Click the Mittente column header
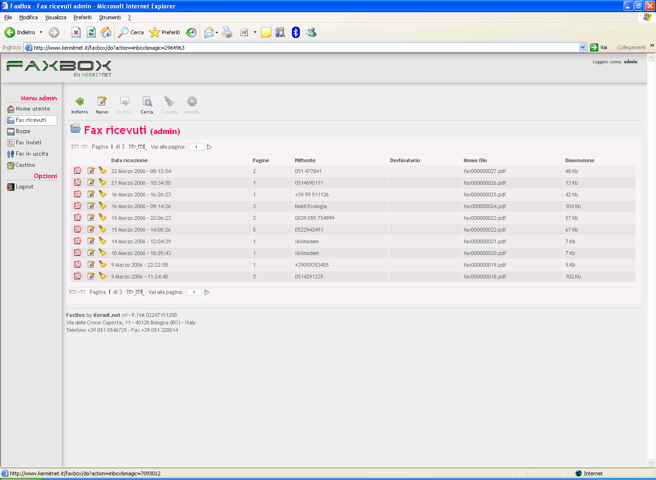The height and width of the screenshot is (480, 656). coord(305,160)
